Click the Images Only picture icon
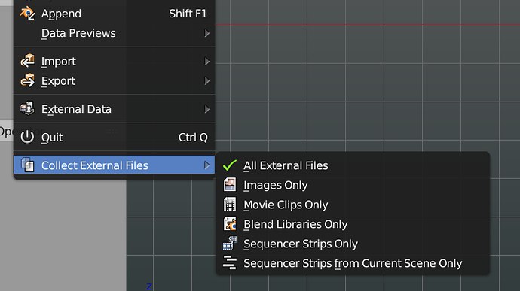Image resolution: width=520 pixels, height=291 pixels. click(230, 185)
